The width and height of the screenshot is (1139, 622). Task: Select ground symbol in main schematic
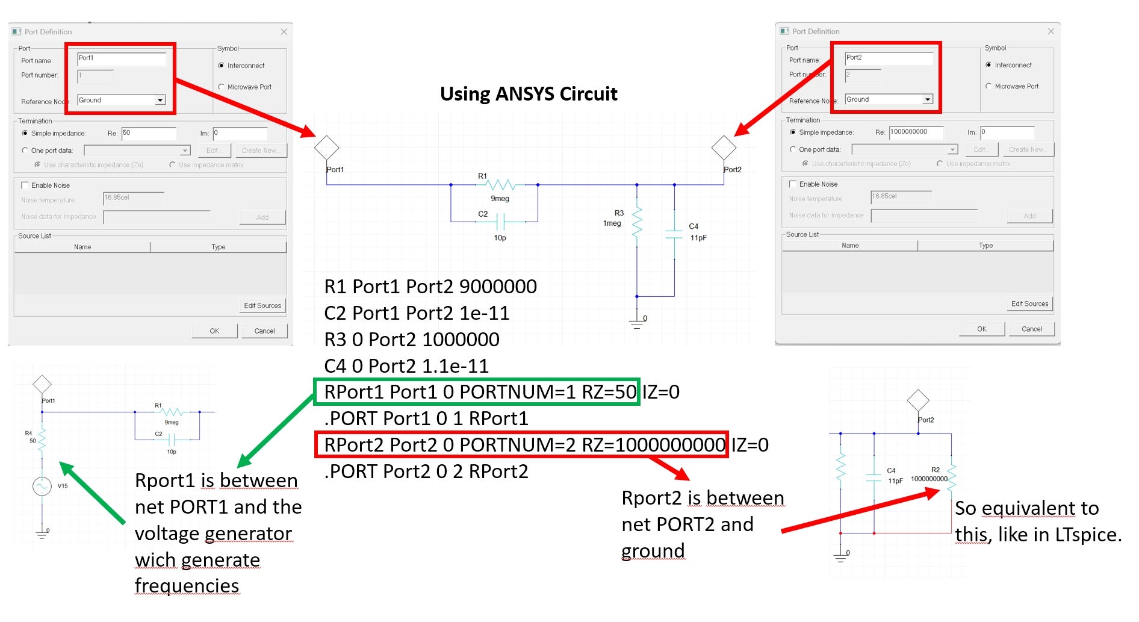coord(637,324)
